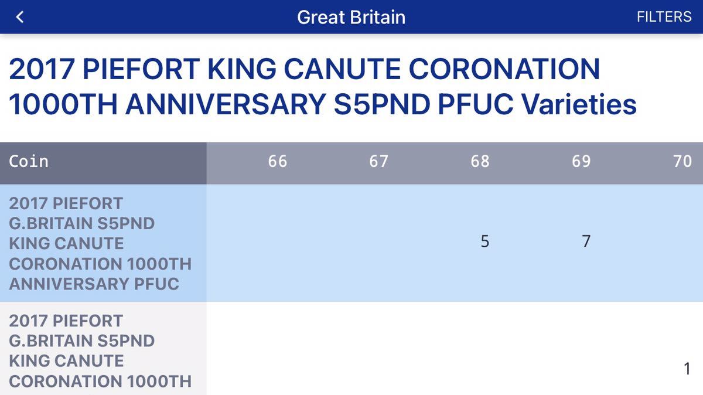Open the first coin row ending ANNIVERSARY PFUC

pos(101,243)
